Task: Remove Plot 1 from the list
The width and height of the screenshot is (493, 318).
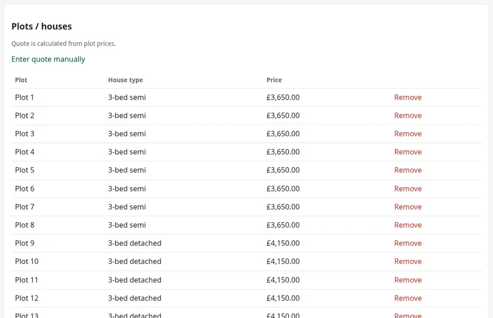Action: point(408,97)
